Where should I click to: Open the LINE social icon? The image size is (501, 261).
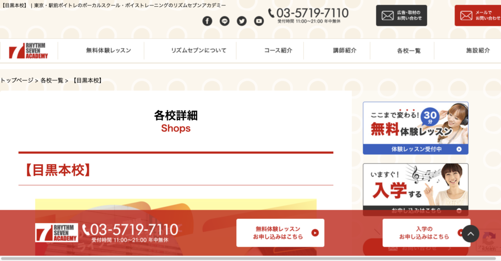click(x=224, y=21)
